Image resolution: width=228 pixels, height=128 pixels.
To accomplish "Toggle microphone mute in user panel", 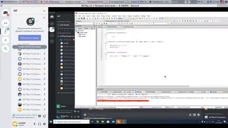I will point(35,124).
